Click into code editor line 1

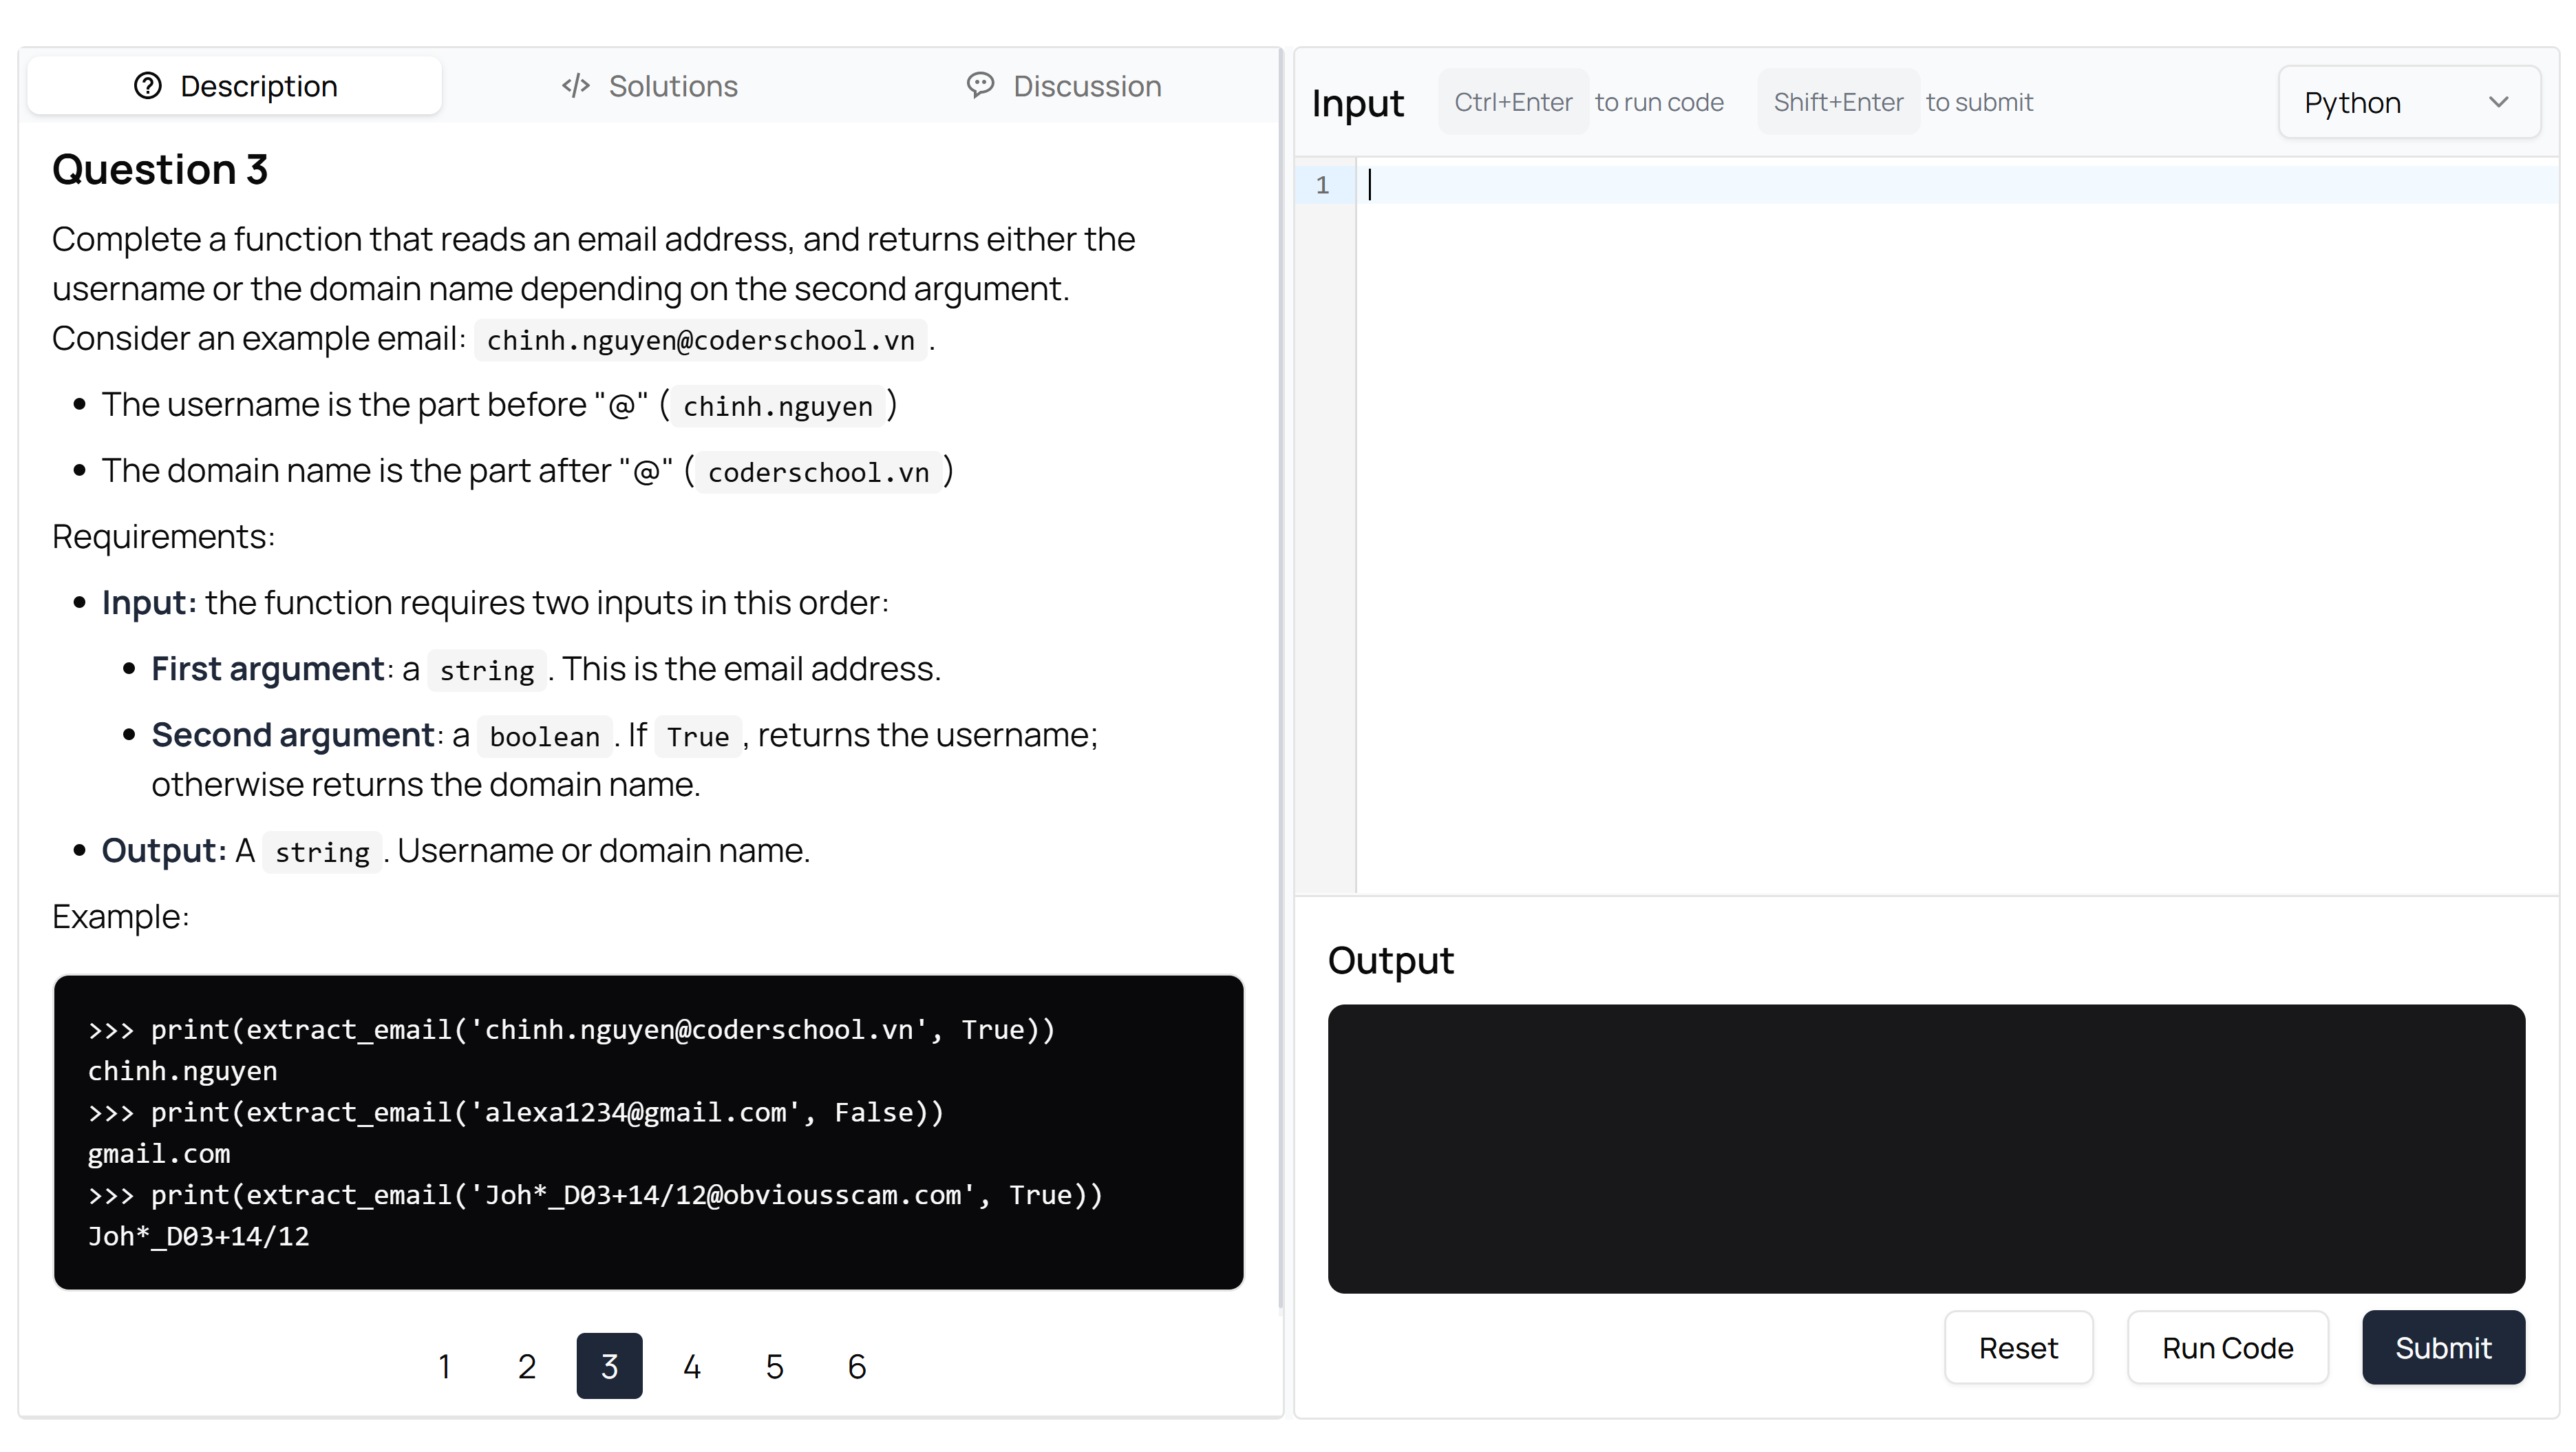[1957, 185]
